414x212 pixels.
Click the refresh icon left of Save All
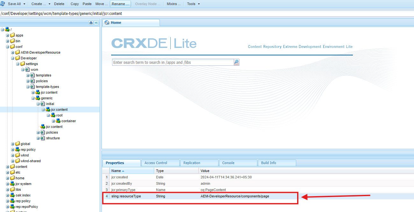[3, 4]
